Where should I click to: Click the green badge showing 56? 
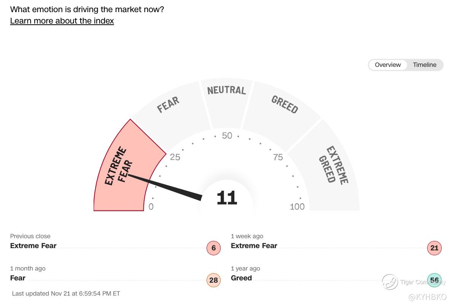coord(434,280)
